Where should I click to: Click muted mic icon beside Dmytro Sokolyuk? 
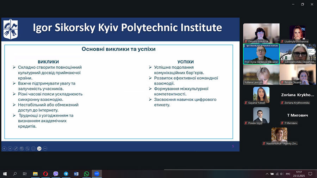click(x=246, y=42)
